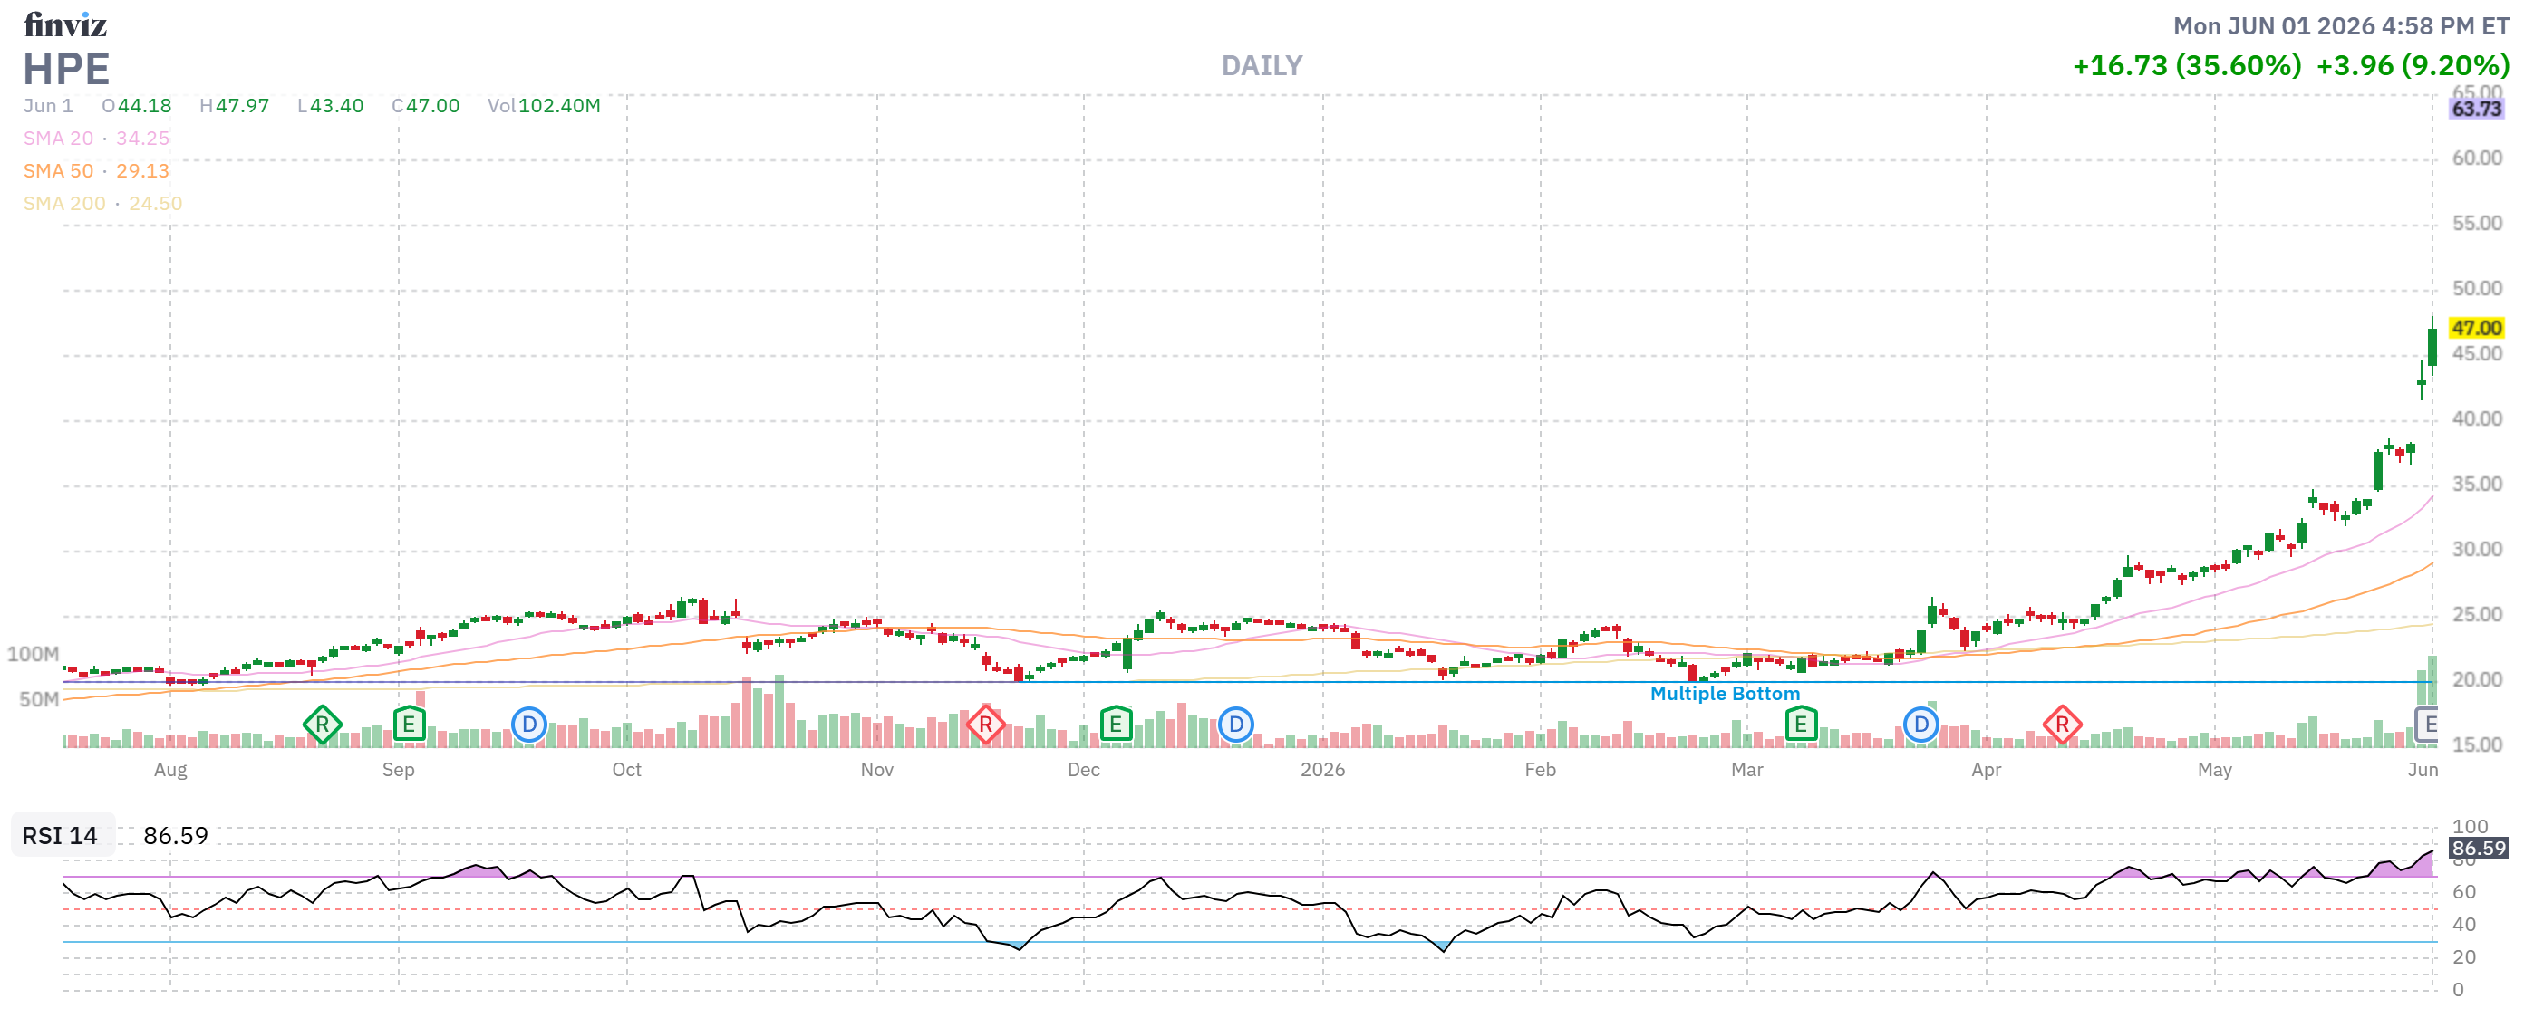Viewport: 2534px width, 1018px height.
Task: Click the RSI 14 indicator label
Action: pyautogui.click(x=60, y=835)
